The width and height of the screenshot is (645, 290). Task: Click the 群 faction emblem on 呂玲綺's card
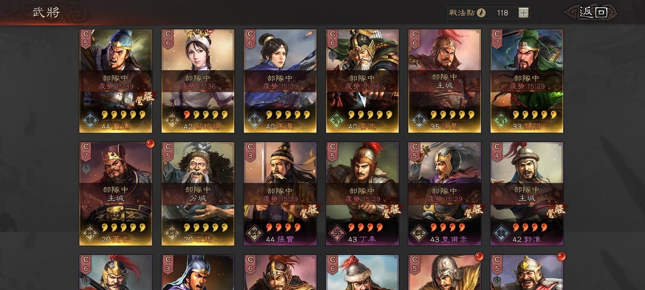pos(172,120)
